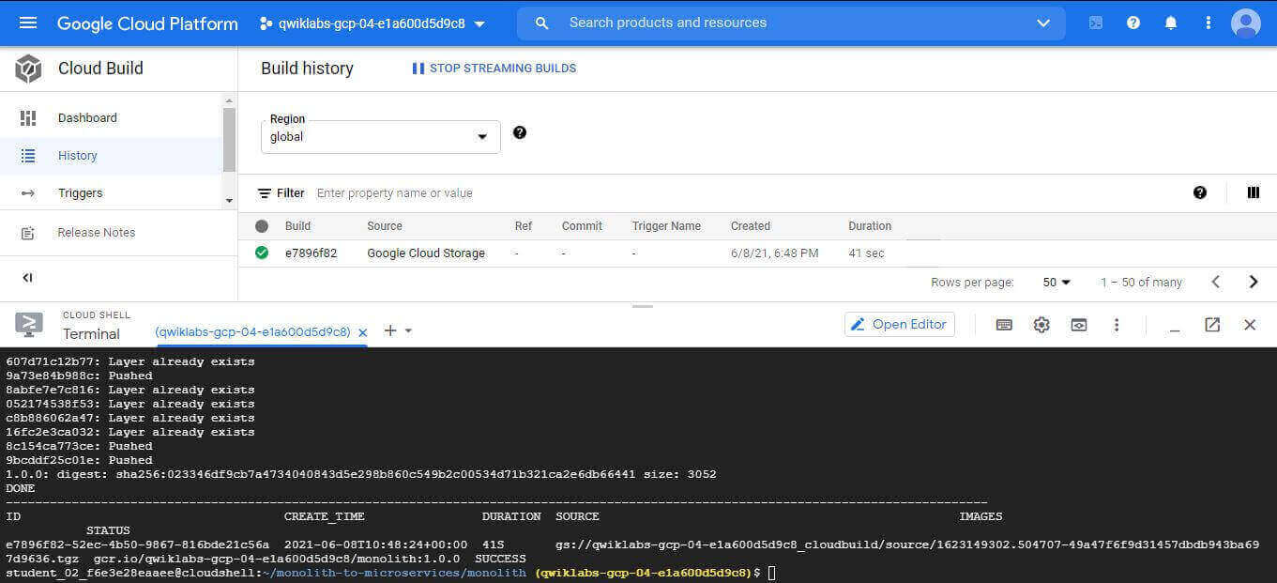The width and height of the screenshot is (1277, 583).
Task: Sort by the Duration column header
Action: [x=870, y=226]
